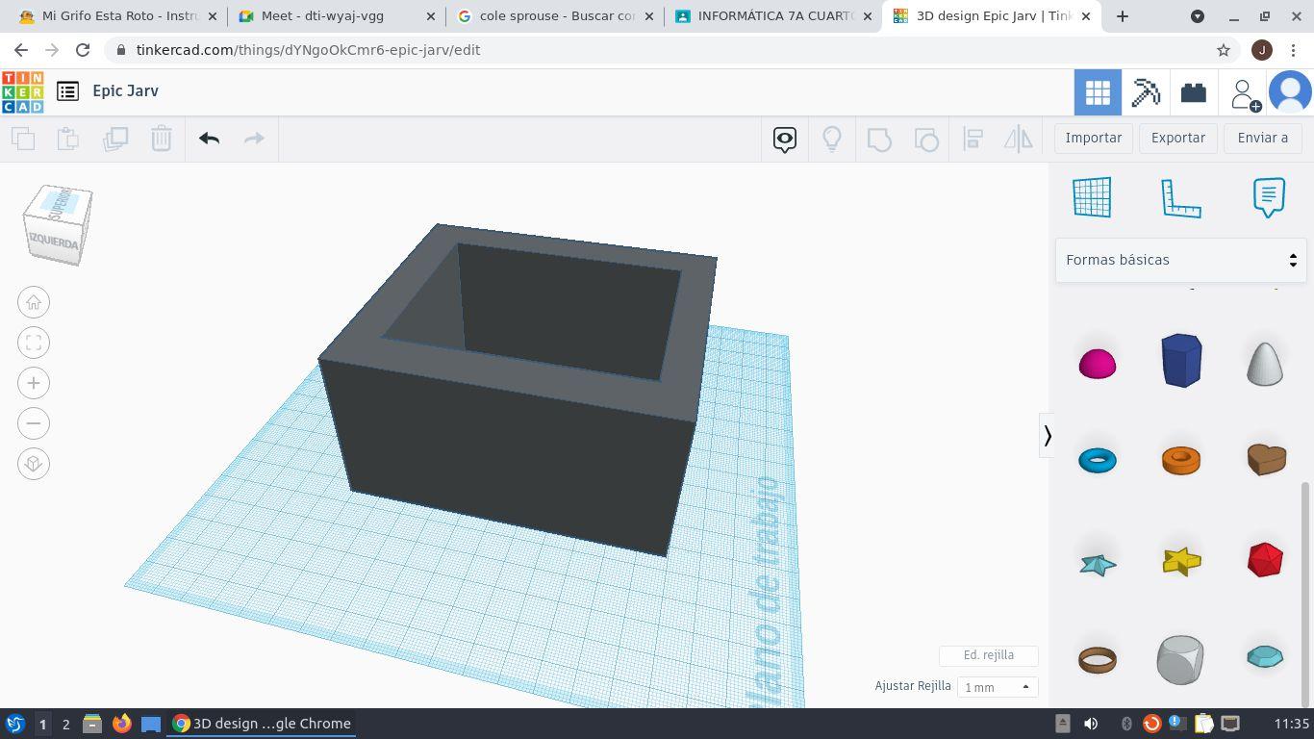Click the Copy toolbar icon

click(23, 139)
